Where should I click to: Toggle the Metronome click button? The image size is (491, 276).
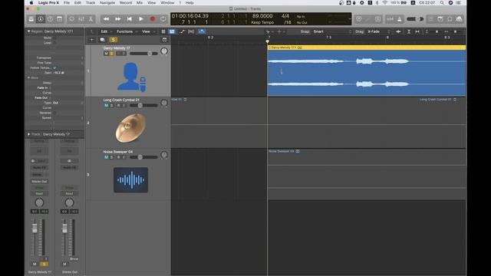pyautogui.click(x=399, y=19)
